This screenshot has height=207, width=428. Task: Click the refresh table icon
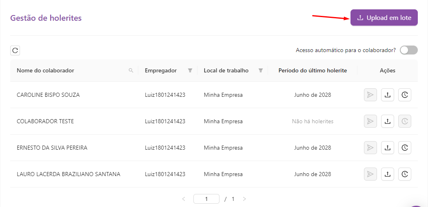tap(15, 50)
